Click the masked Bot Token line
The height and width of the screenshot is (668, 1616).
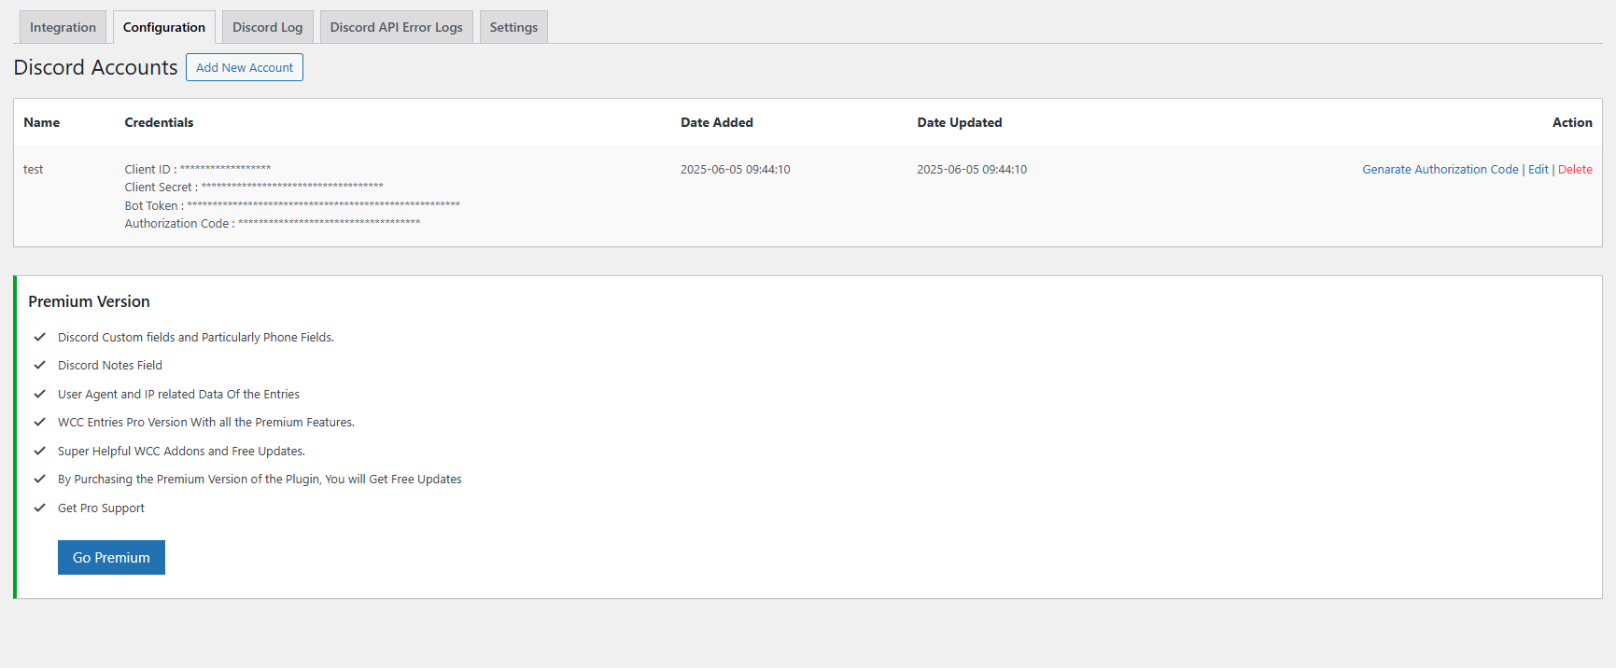[292, 205]
